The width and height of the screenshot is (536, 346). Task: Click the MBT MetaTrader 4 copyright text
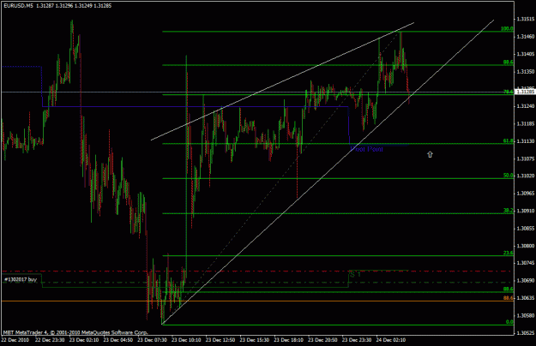click(x=75, y=332)
